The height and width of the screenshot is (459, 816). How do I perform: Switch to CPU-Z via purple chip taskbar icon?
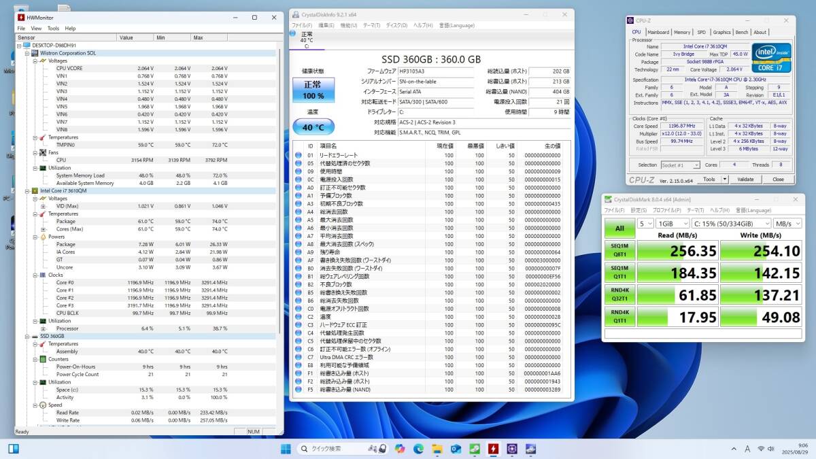click(x=511, y=449)
